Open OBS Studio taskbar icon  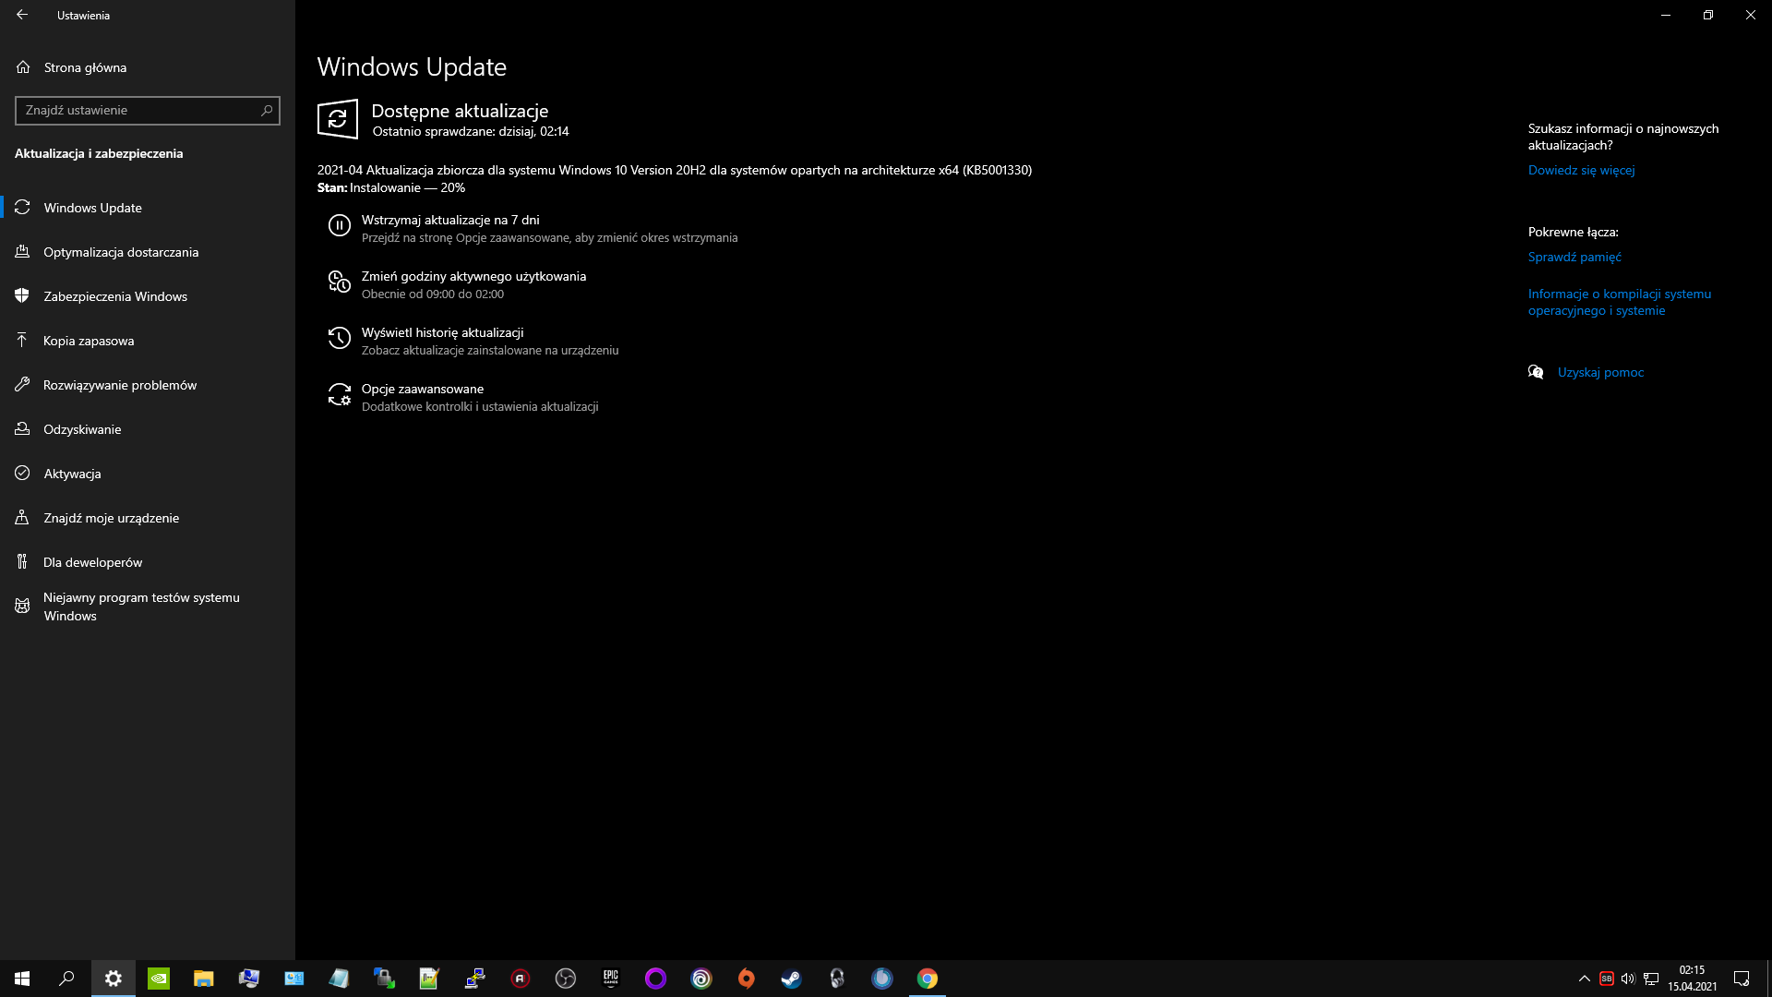[x=566, y=979]
